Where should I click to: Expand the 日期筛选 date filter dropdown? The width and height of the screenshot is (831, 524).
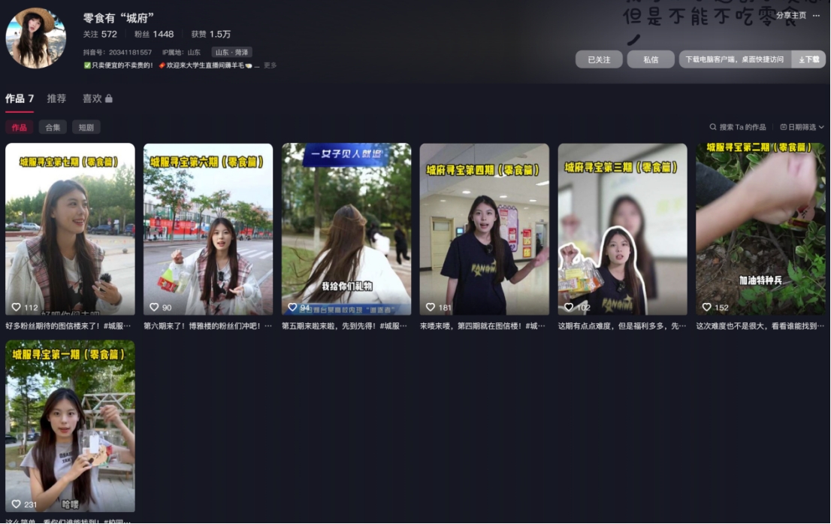click(x=802, y=128)
